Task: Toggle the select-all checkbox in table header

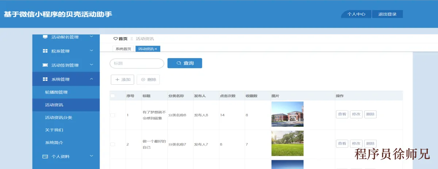Action: coord(113,96)
